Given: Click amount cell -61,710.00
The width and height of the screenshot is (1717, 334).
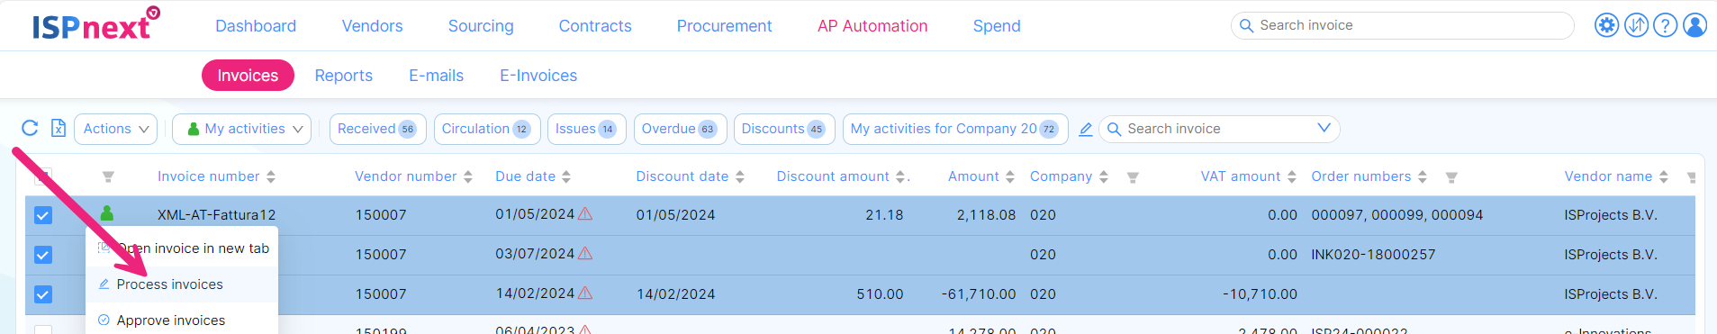Looking at the screenshot, I should [x=979, y=294].
